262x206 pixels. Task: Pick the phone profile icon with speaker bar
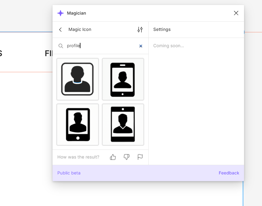click(x=123, y=79)
